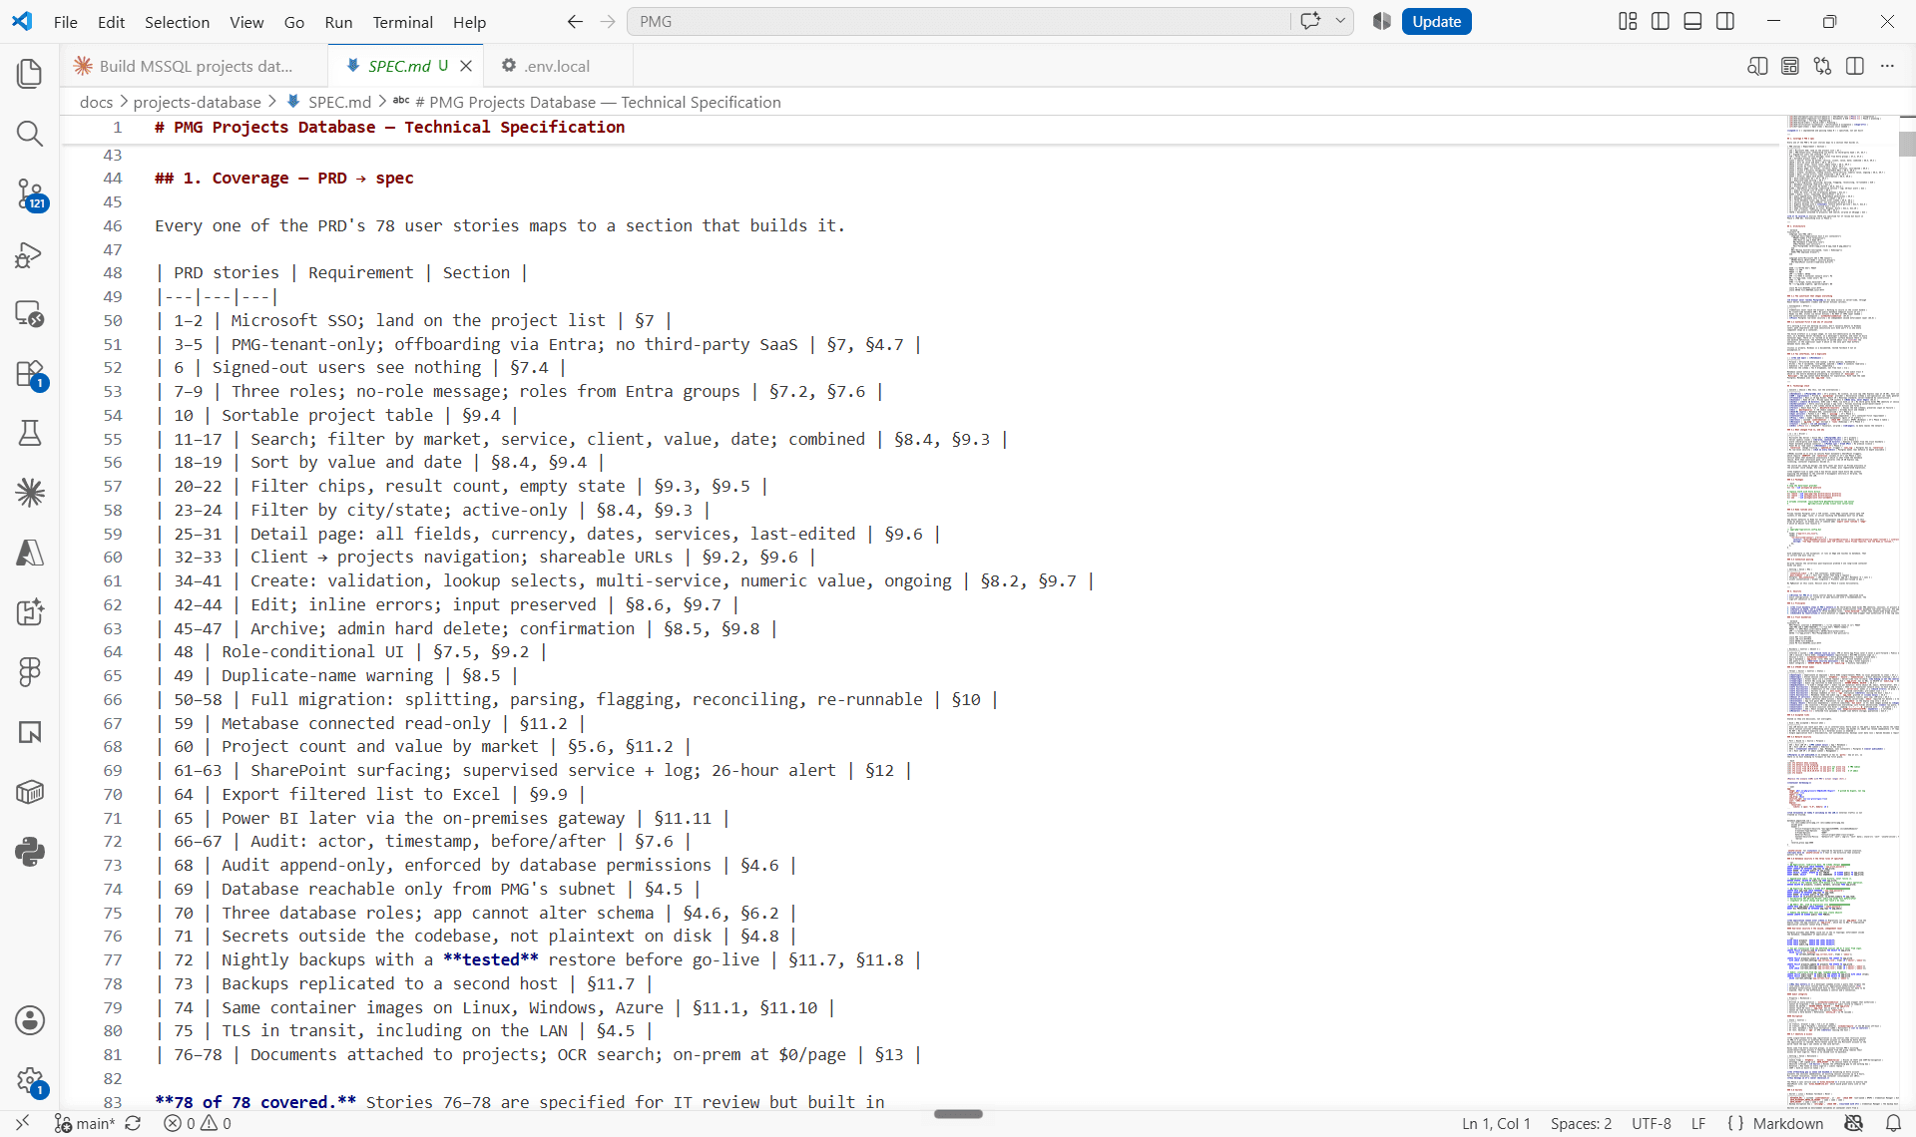Open the Terminal menu
Screen dimensions: 1916x1137
[402, 22]
